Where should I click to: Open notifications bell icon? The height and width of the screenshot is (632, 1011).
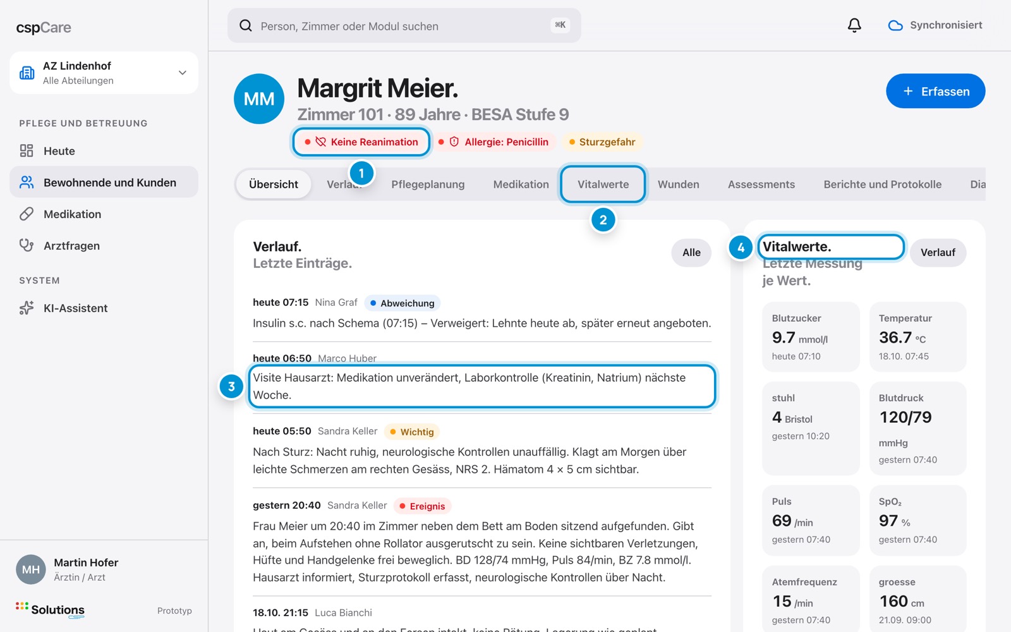coord(854,25)
